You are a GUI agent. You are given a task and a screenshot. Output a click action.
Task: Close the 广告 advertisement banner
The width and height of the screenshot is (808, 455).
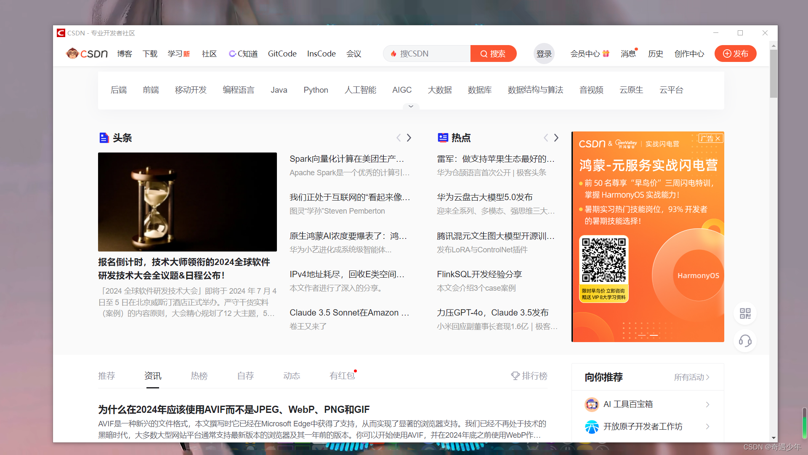pos(718,138)
